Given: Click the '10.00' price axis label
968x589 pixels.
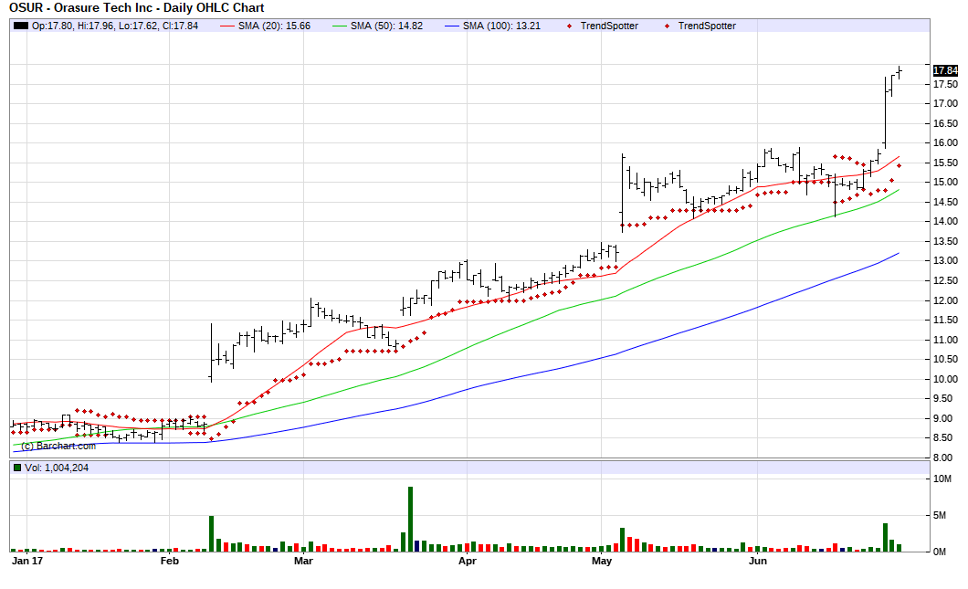Looking at the screenshot, I should click(945, 379).
